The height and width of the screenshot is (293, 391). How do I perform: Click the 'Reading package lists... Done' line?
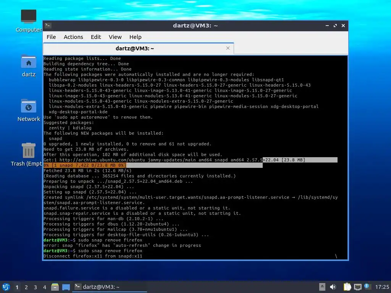click(82, 58)
